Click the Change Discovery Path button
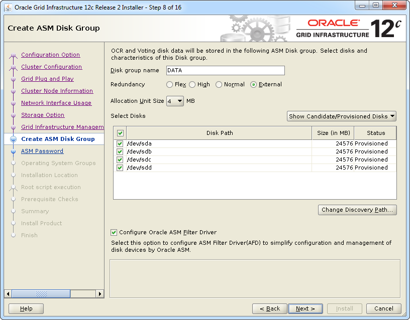Viewport: 410px width, 320px height. tap(357, 210)
